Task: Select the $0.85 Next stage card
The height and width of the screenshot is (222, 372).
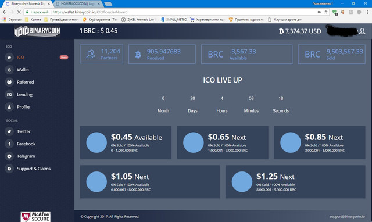Action: 320,142
